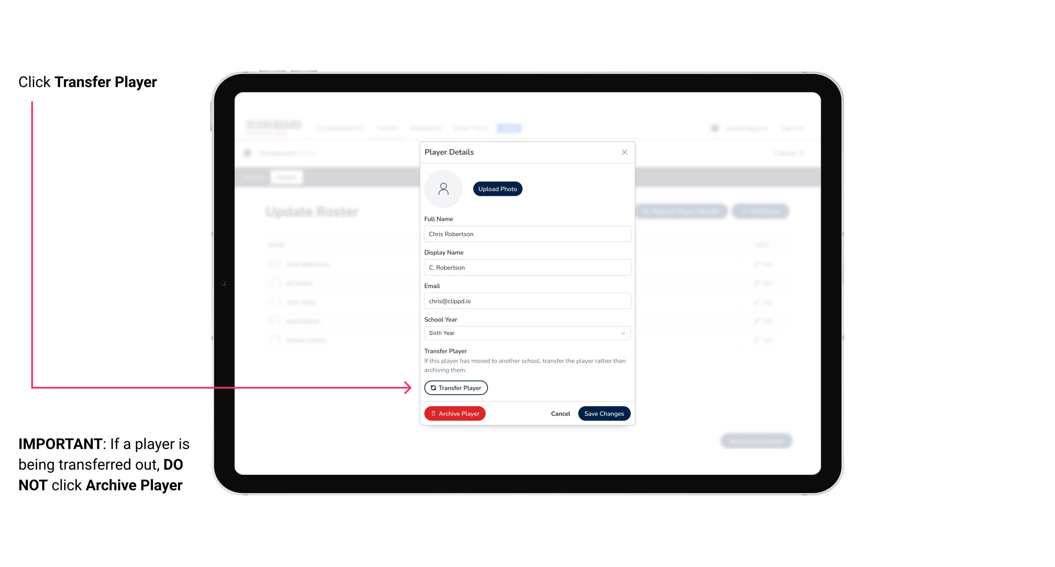Click Email address input field
This screenshot has width=1055, height=567.
click(x=526, y=300)
